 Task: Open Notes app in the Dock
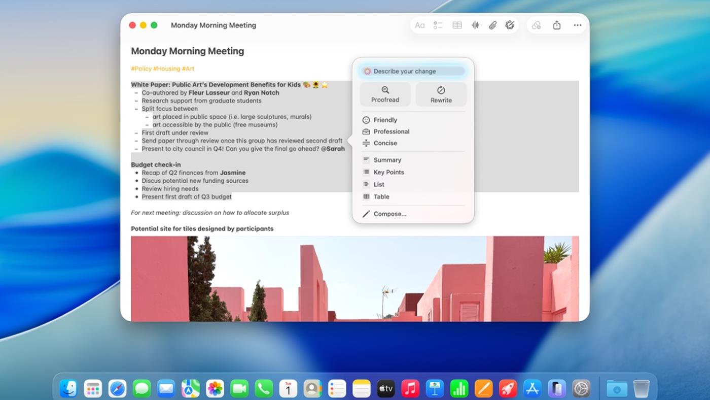362,389
